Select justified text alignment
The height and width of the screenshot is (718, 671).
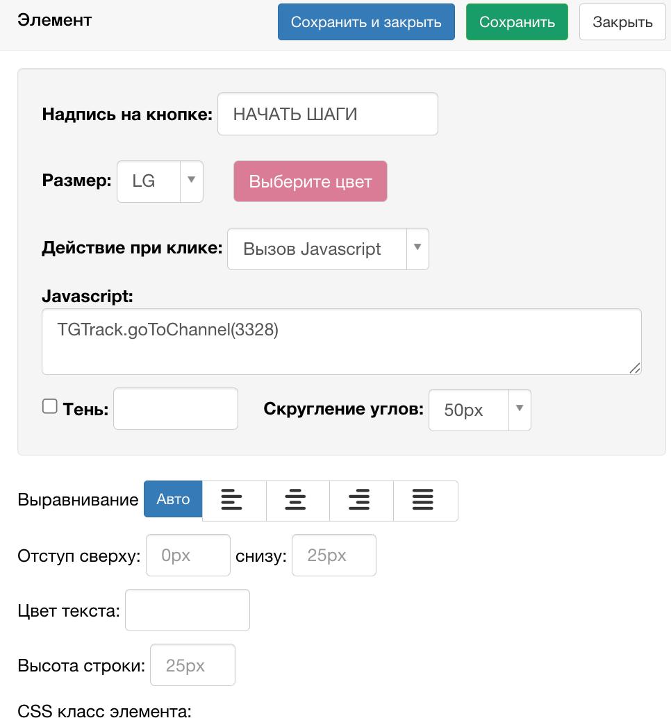pos(424,499)
